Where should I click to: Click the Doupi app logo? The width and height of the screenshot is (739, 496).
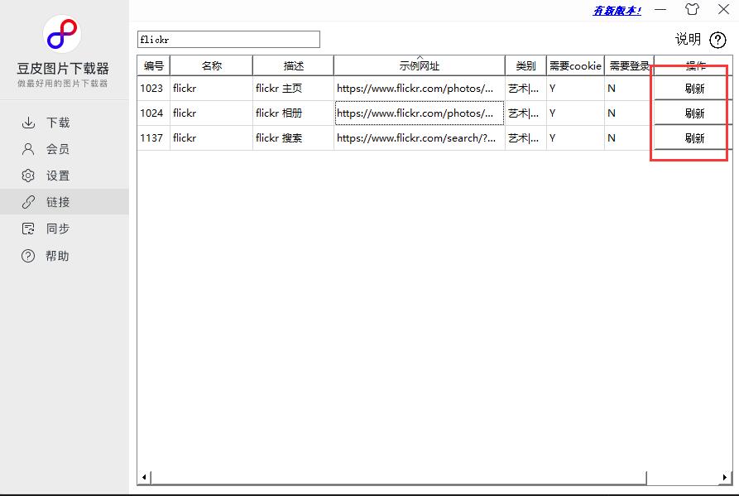tap(62, 34)
